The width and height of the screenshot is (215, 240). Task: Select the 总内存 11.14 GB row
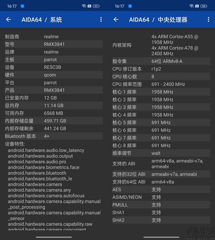coord(54,105)
